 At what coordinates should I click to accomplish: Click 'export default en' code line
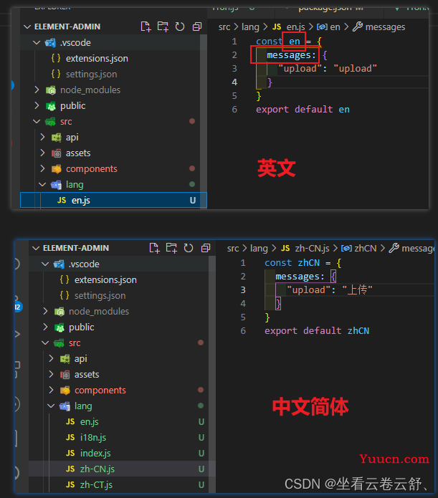click(x=303, y=110)
